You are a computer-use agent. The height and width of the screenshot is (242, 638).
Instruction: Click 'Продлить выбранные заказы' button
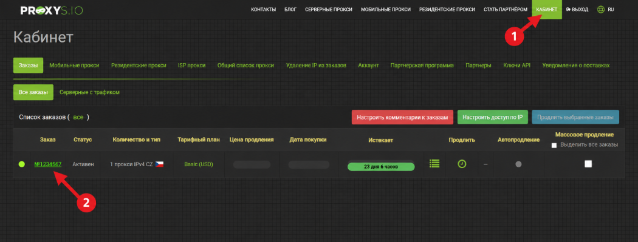click(575, 117)
